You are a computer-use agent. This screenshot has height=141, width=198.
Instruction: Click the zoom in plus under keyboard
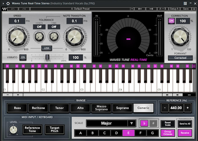point(18,95)
